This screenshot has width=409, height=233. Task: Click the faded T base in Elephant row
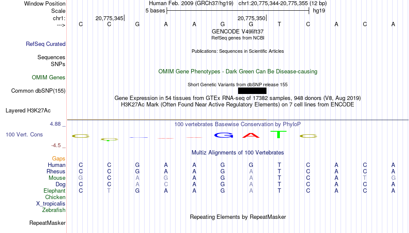[x=109, y=191]
